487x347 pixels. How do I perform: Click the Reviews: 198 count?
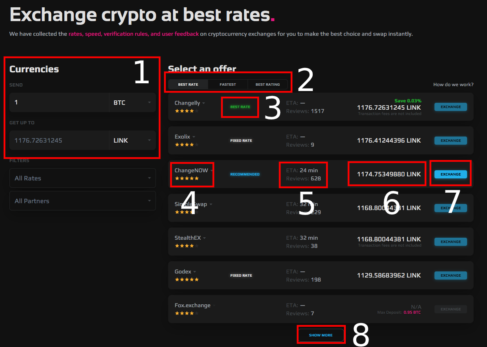[303, 280]
